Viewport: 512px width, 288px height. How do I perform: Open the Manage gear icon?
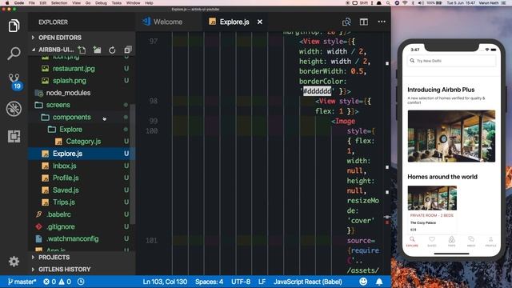[14, 262]
